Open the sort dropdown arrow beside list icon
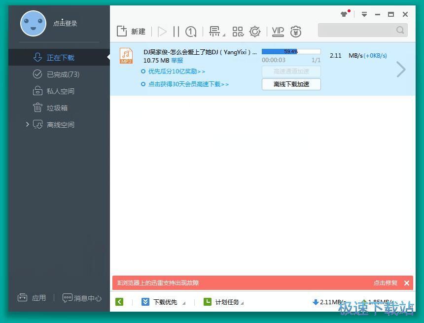Screen dimensions: 424x323 pos(224,35)
